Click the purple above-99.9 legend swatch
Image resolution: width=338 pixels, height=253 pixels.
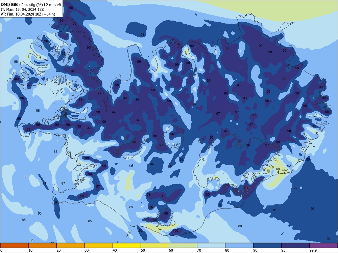[323, 246]
